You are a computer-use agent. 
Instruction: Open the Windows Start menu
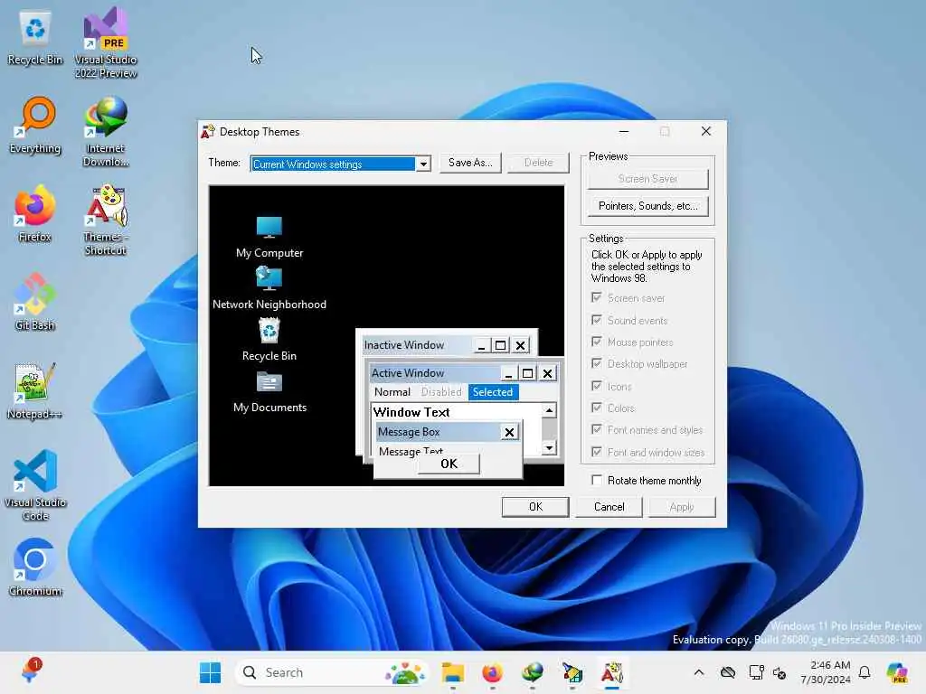coord(210,672)
